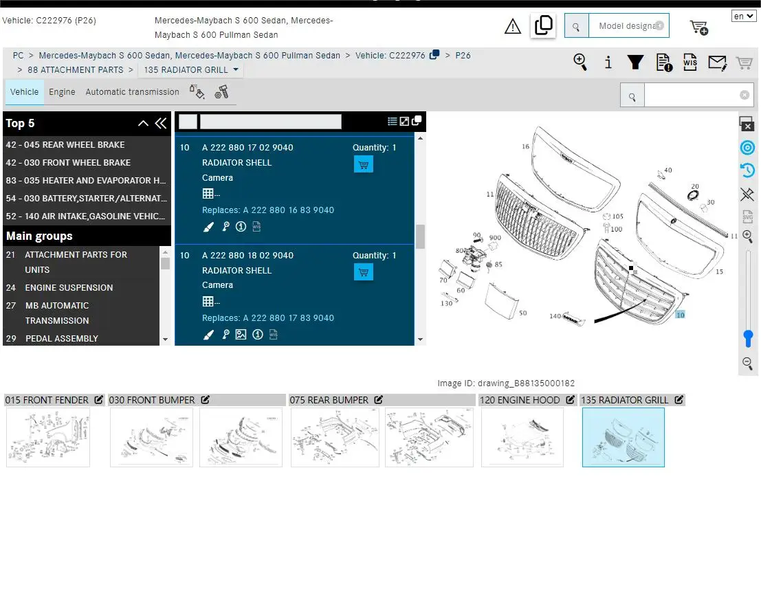
Task: Click the SVG export icon
Action: (747, 216)
